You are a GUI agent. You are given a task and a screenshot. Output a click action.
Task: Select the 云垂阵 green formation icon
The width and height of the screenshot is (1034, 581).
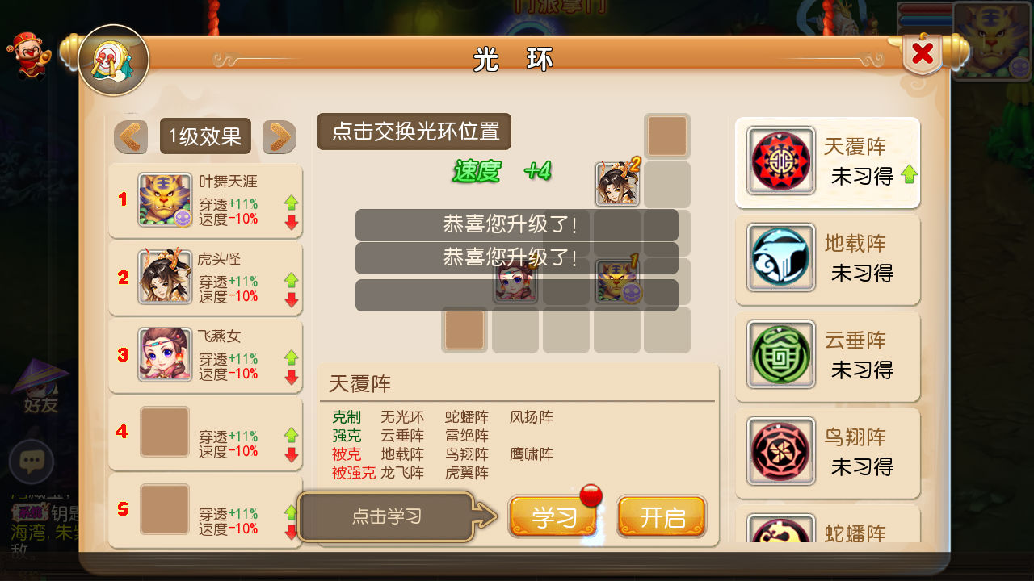pyautogui.click(x=781, y=354)
